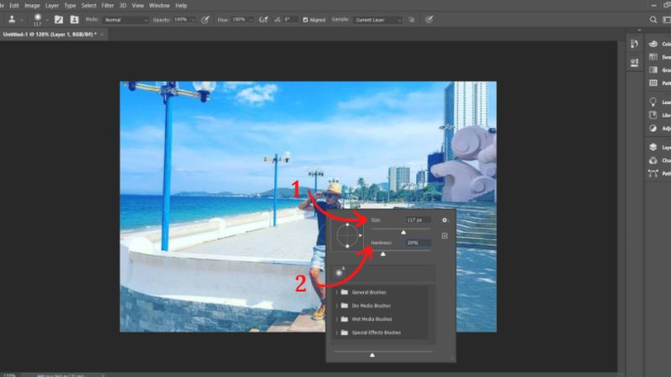Open the History panel icon

tap(634, 44)
